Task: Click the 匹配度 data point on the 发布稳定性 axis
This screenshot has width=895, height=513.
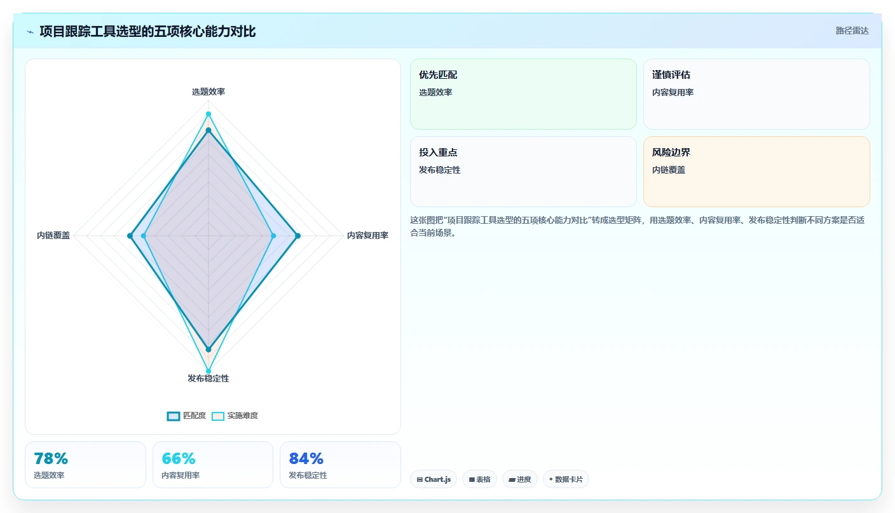Action: click(x=208, y=349)
